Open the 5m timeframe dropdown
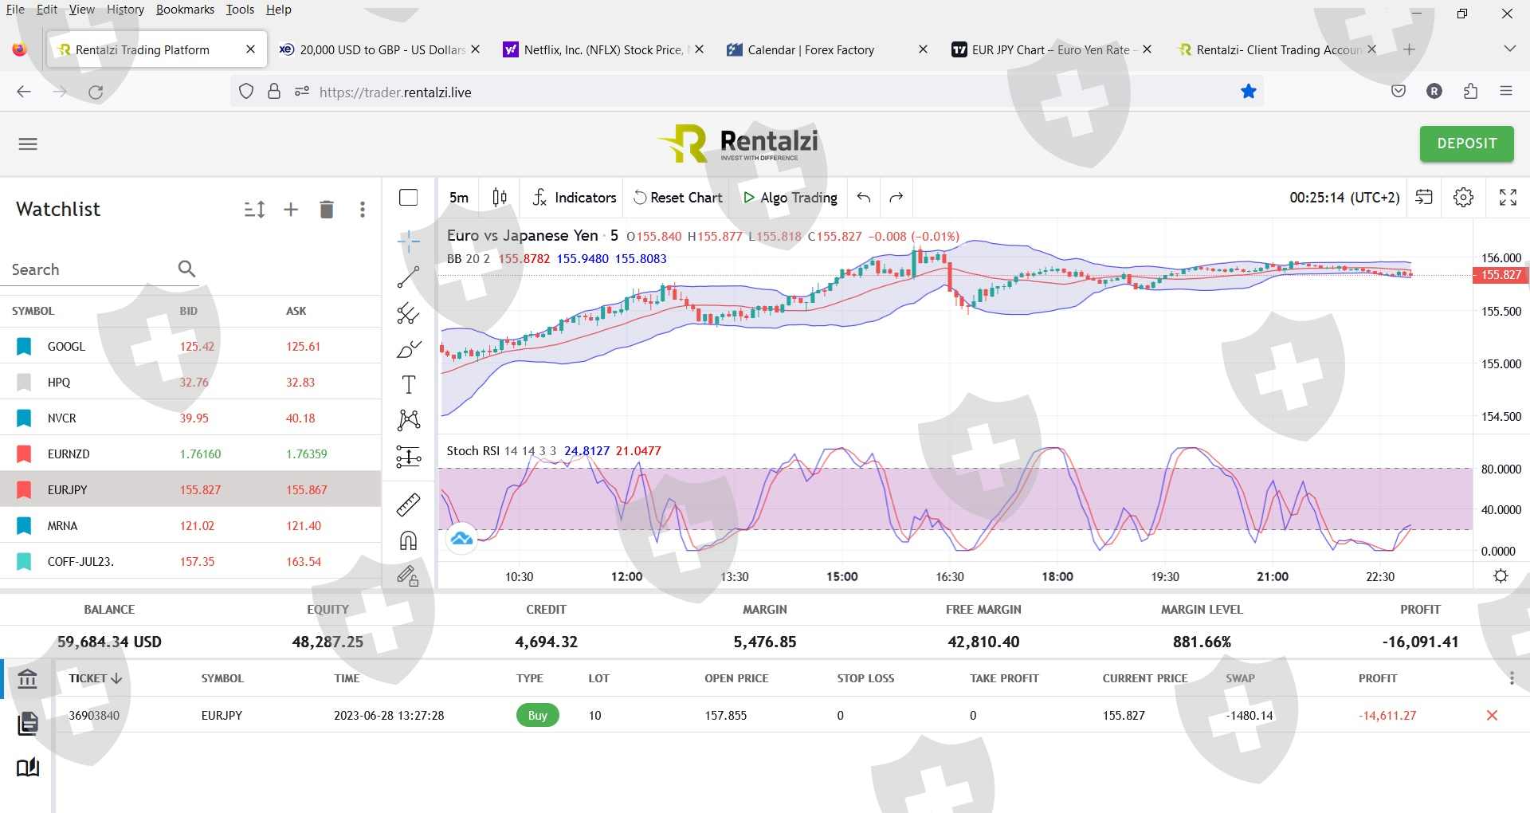1530x813 pixels. [459, 198]
